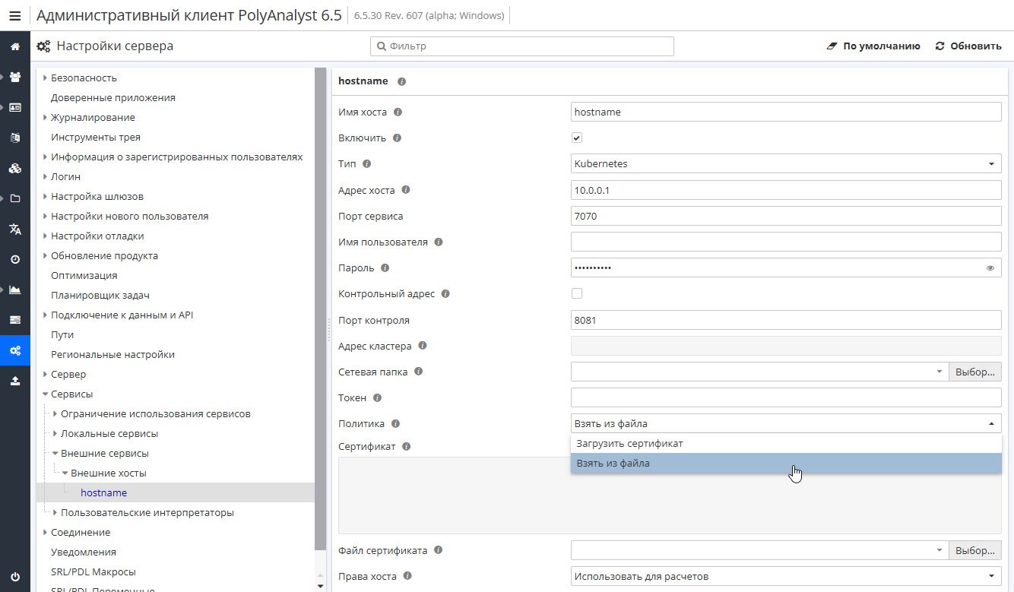Viewport: 1014px width, 592px height.
Task: Click the Имя хоста input field
Action: point(786,112)
